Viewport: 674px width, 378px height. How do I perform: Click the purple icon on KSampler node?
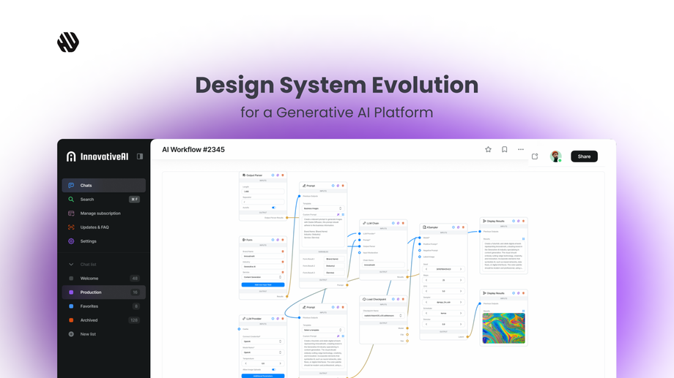tap(458, 227)
